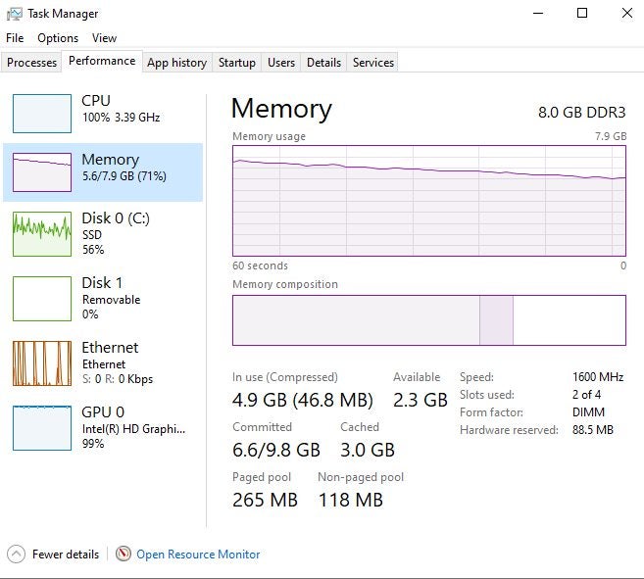Image resolution: width=644 pixels, height=579 pixels.
Task: Go to the Users tab
Action: [x=281, y=63]
